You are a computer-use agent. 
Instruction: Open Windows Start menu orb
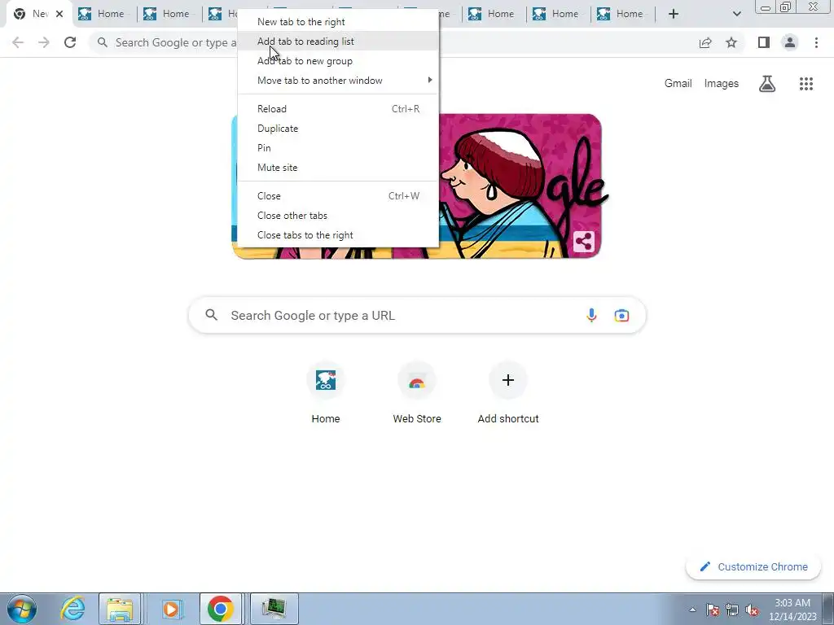coord(21,609)
